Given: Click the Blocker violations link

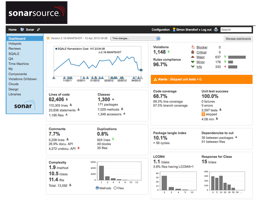Looking at the screenshot, I should pyautogui.click(x=202, y=47).
